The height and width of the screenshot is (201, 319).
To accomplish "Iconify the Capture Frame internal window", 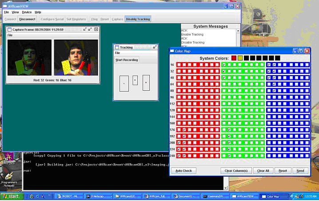I will [85, 29].
